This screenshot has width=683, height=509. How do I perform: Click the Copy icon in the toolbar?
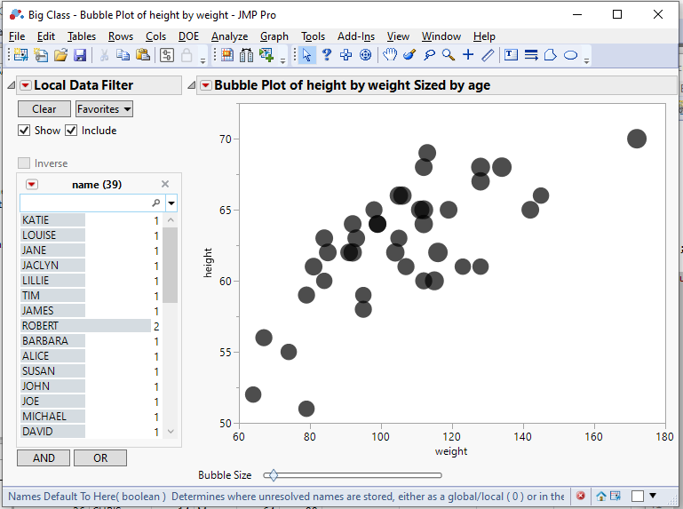click(x=123, y=55)
